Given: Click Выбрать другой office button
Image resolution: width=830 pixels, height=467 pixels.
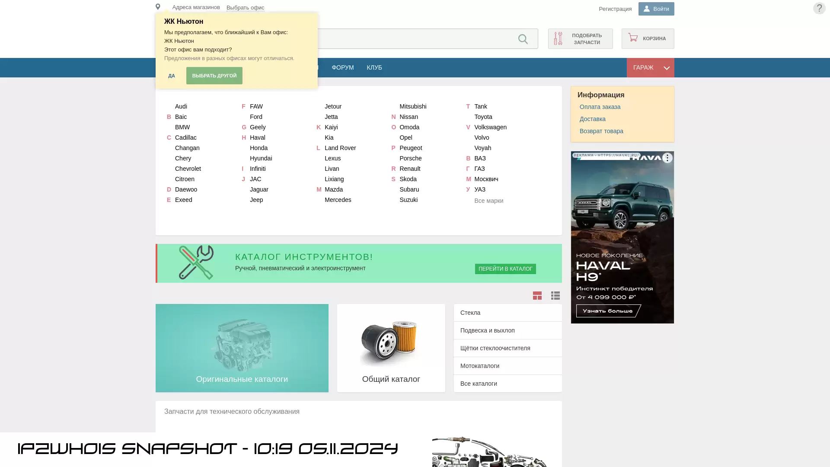Looking at the screenshot, I should point(214,76).
